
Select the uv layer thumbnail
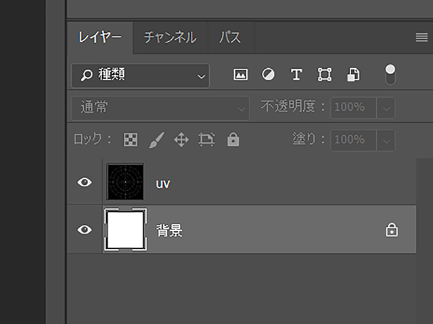(125, 182)
